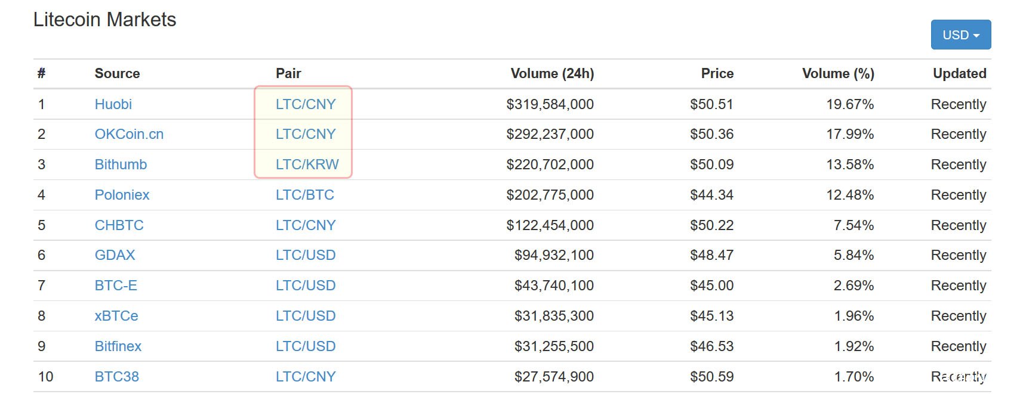Open the USD currency dropdown
The height and width of the screenshot is (394, 1023).
click(960, 35)
